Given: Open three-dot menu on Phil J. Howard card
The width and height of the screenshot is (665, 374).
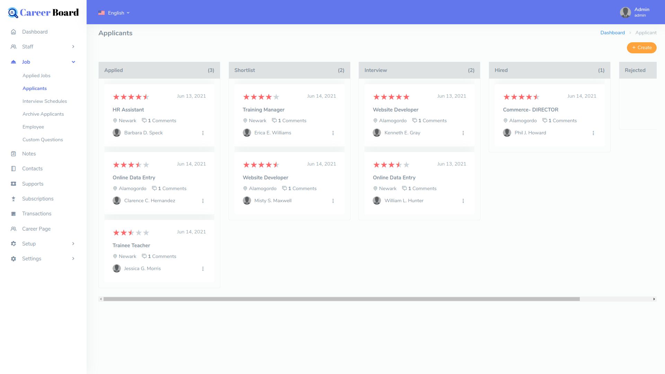Looking at the screenshot, I should pyautogui.click(x=593, y=133).
